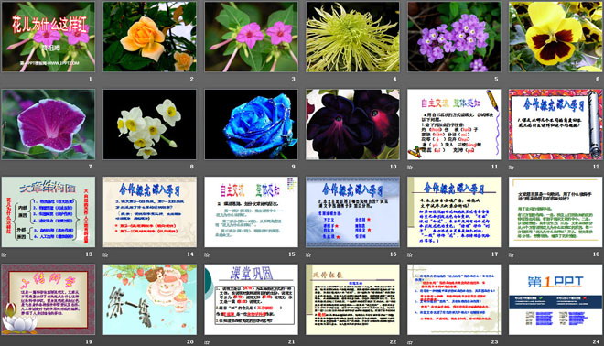The image size is (604, 346).
Task: Click slide number label 12
Action: click(x=597, y=167)
